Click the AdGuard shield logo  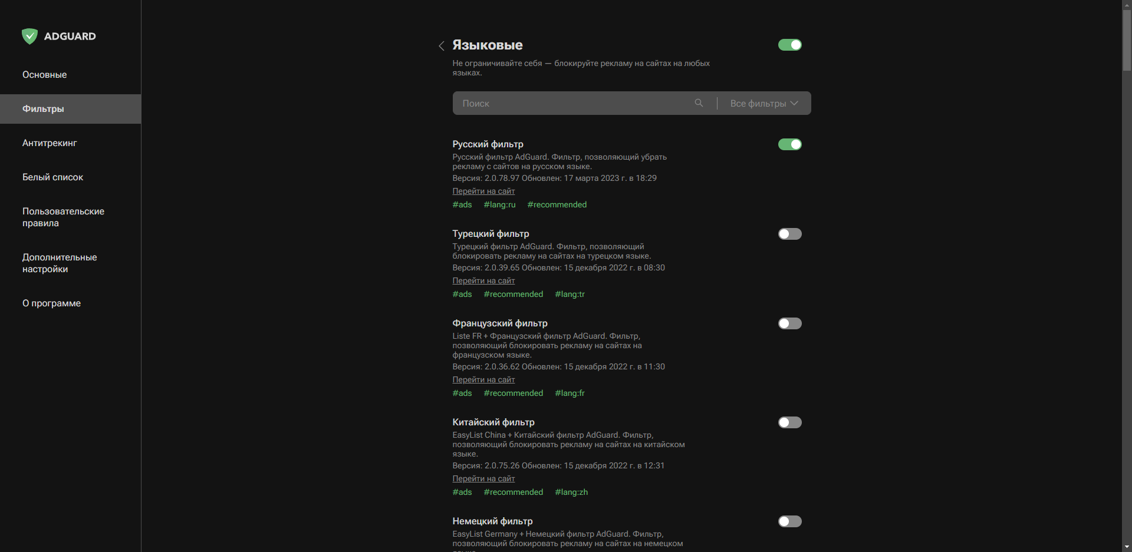coord(29,36)
